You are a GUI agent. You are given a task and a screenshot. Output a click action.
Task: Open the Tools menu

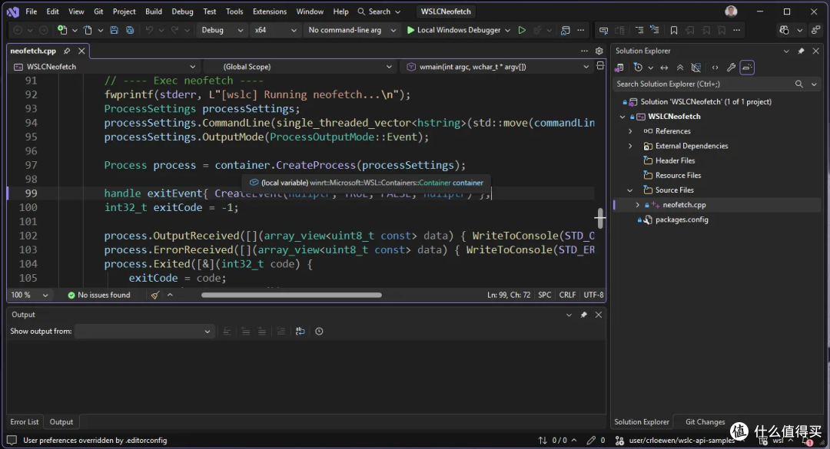(234, 11)
